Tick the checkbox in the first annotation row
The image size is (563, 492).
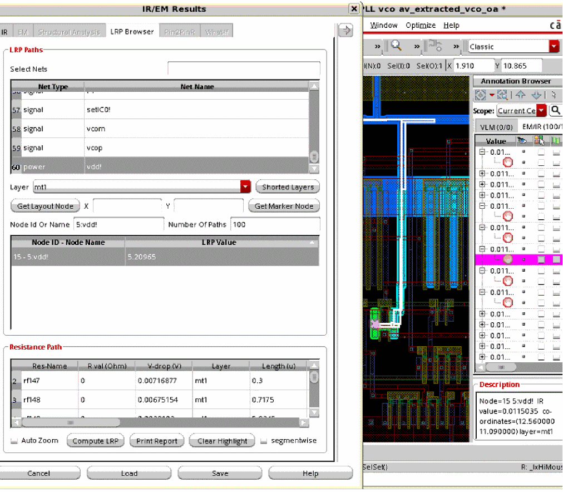click(541, 152)
